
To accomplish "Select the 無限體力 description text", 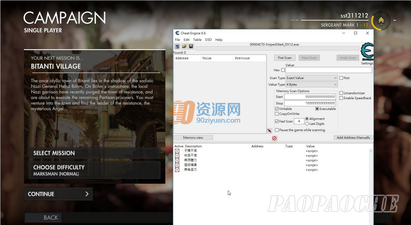I will pos(190,160).
